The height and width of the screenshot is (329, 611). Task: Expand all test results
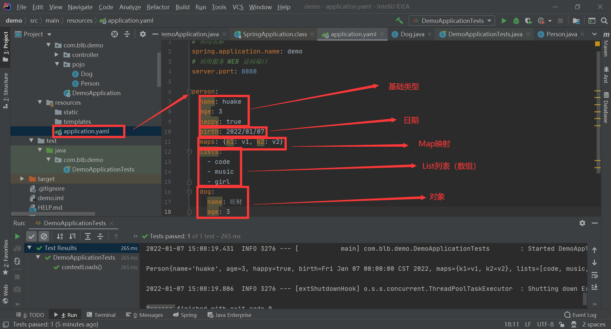pyautogui.click(x=88, y=236)
